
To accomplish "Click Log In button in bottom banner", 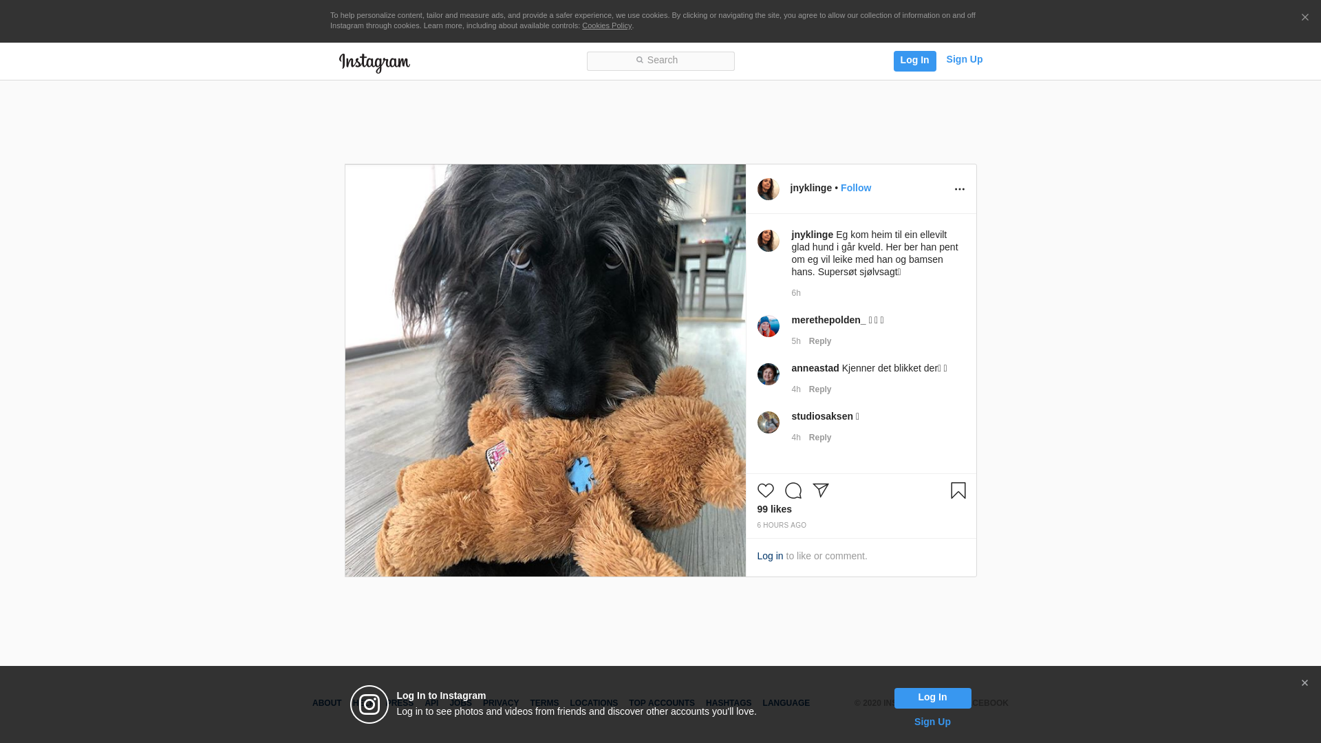I will (932, 698).
